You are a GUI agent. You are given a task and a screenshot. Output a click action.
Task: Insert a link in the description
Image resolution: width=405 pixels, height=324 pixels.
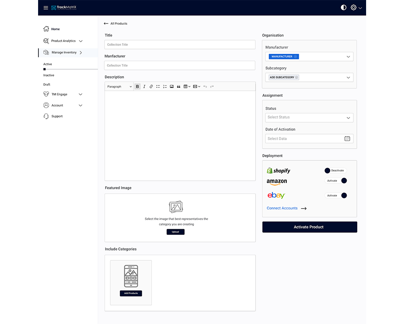151,87
